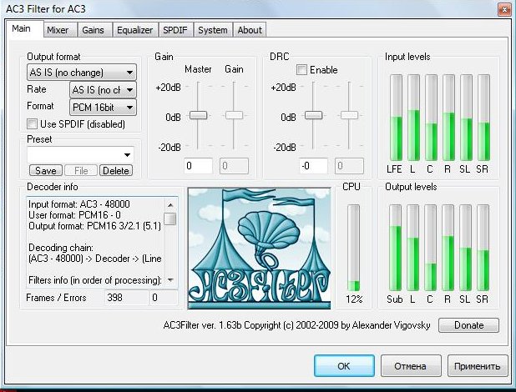Click the LFE input level meter
The height and width of the screenshot is (392, 516).
(x=397, y=118)
